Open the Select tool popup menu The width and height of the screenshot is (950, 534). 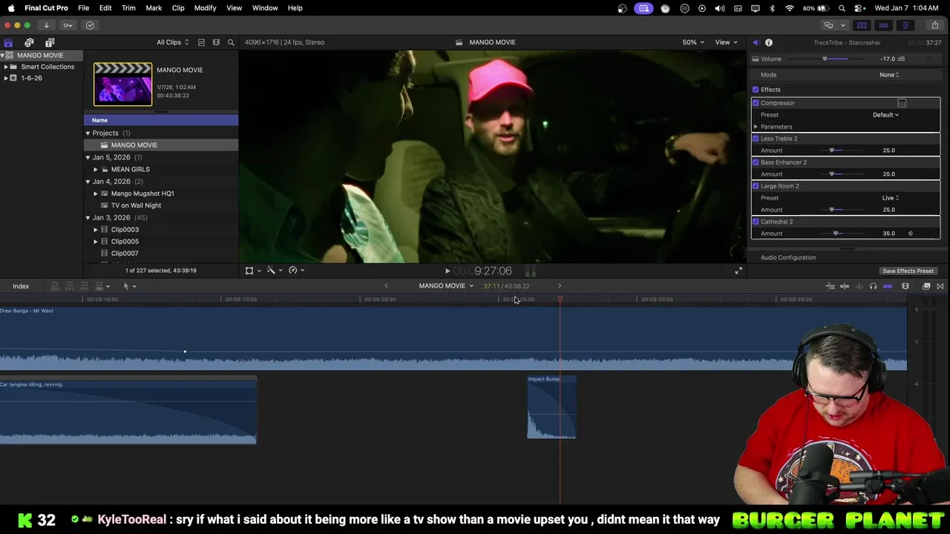click(x=129, y=286)
